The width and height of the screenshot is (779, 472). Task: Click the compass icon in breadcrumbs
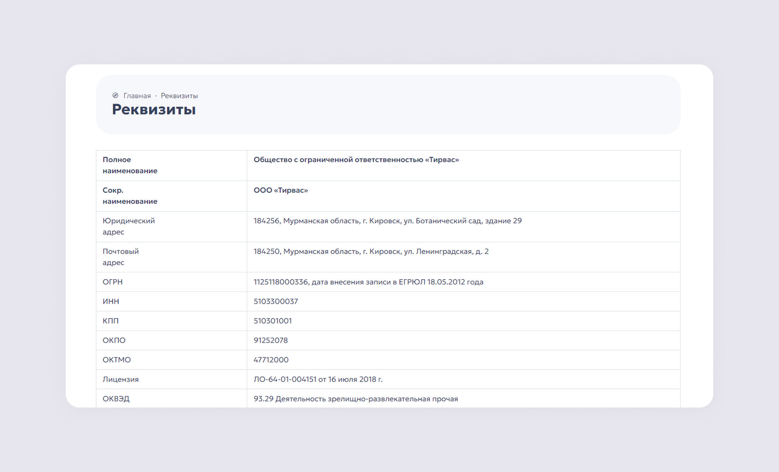[115, 96]
